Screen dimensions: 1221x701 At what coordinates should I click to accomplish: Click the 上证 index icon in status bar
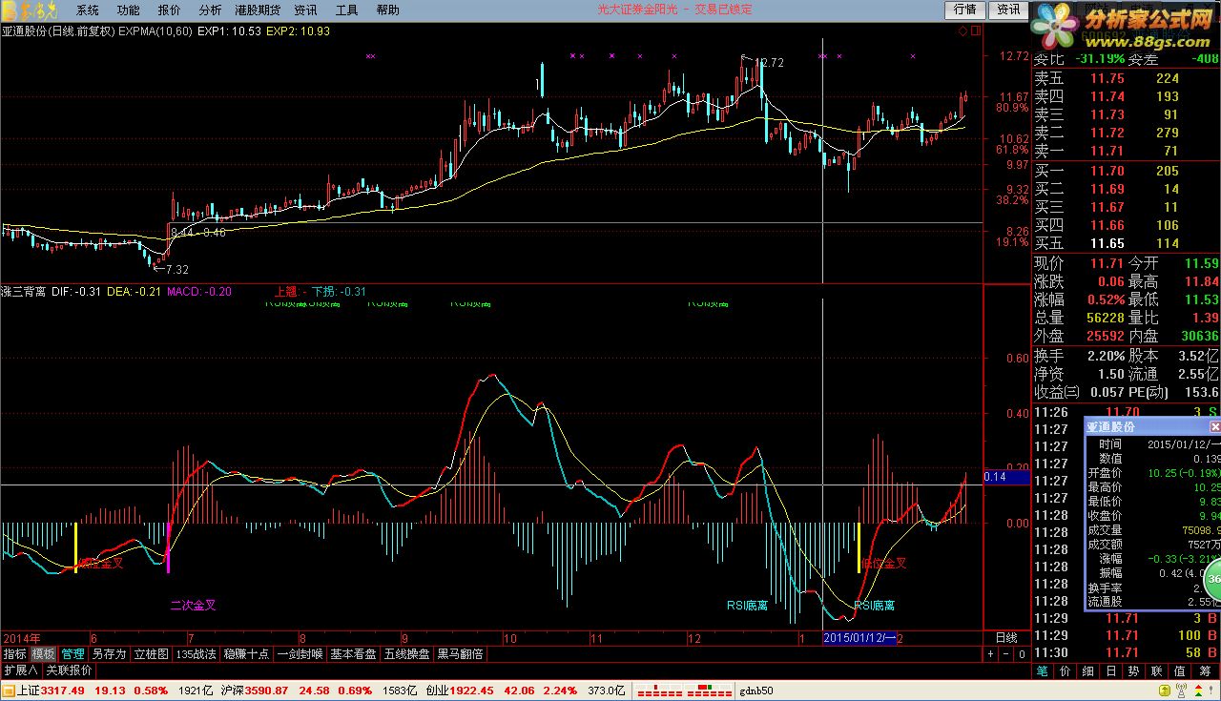coord(10,691)
